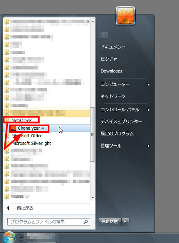This screenshot has width=179, height=243.
Task: Expand the コンピューター submenu arrow
Action: (149, 85)
